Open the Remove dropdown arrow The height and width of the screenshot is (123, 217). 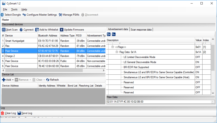click(30, 80)
